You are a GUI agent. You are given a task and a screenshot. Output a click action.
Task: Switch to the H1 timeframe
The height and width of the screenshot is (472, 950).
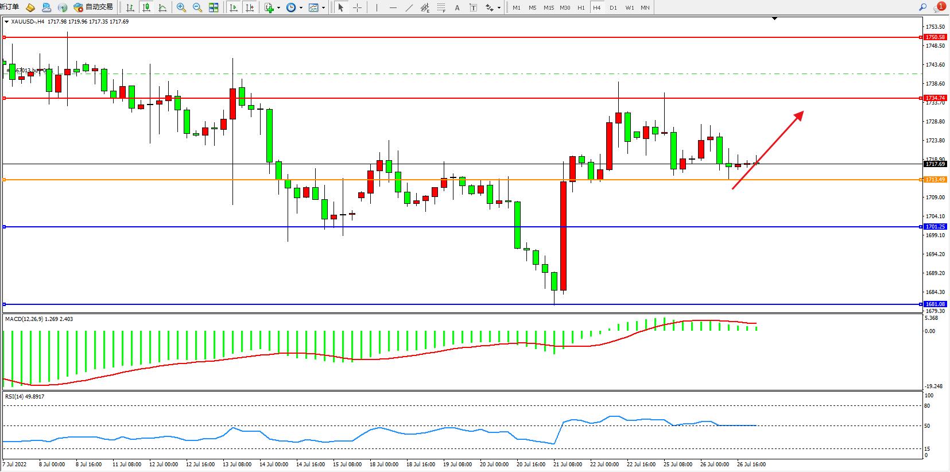click(x=581, y=7)
